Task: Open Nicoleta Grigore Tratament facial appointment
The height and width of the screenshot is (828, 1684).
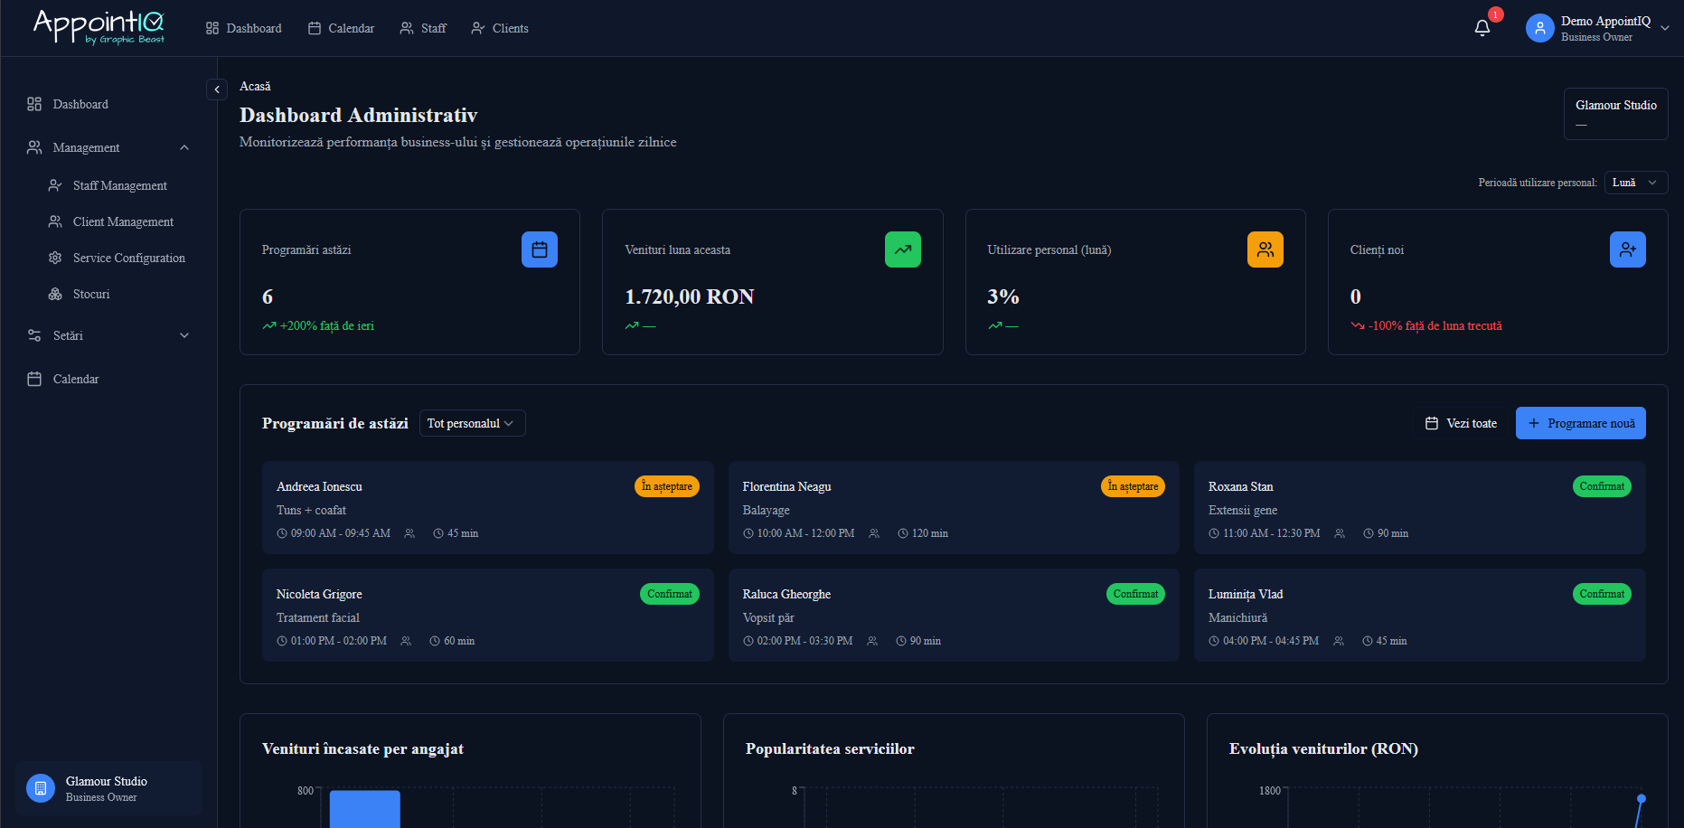Action: pyautogui.click(x=488, y=616)
